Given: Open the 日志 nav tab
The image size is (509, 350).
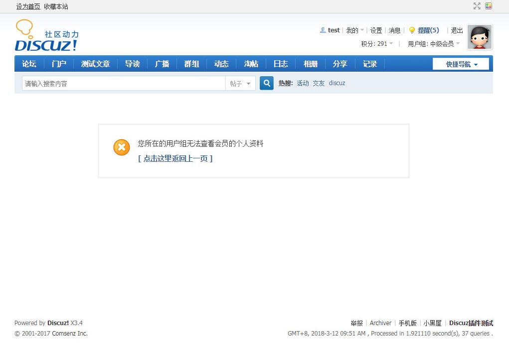Looking at the screenshot, I should (x=281, y=64).
